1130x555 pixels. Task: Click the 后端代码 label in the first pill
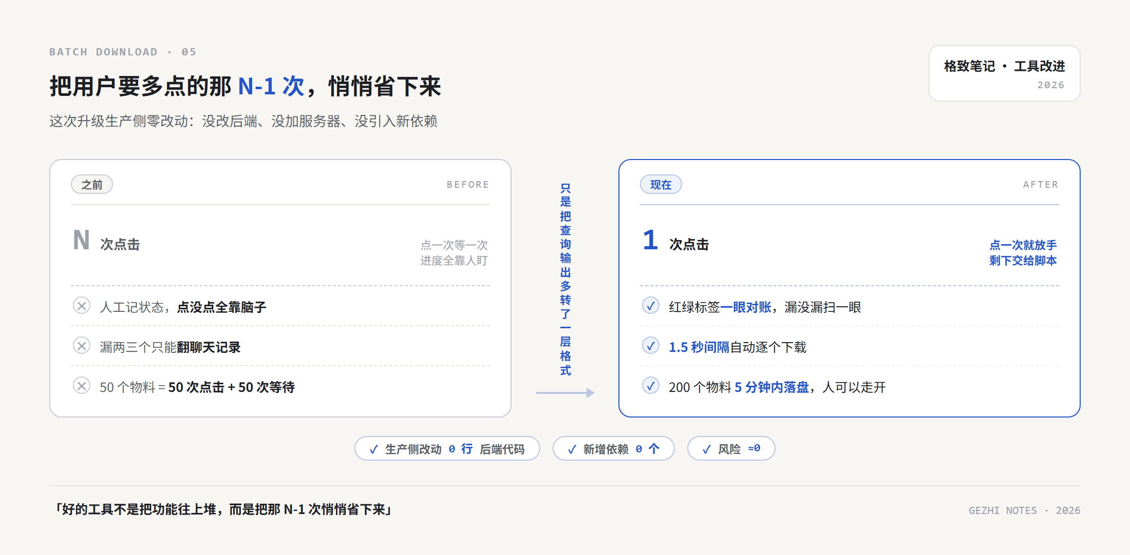502,449
